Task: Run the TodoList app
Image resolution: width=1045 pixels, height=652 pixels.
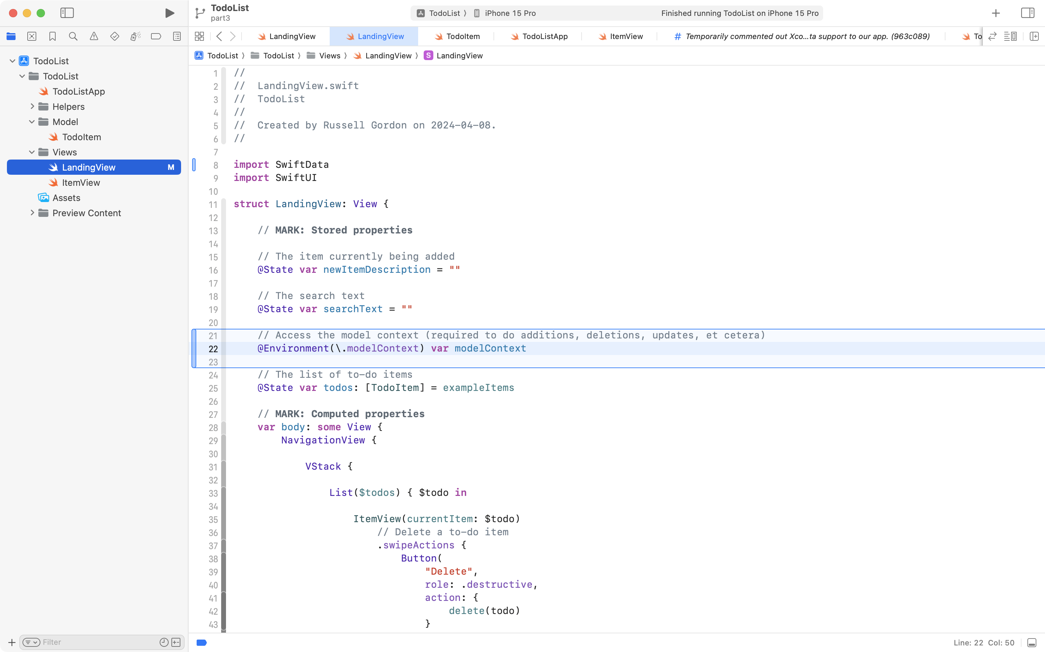Action: point(170,13)
